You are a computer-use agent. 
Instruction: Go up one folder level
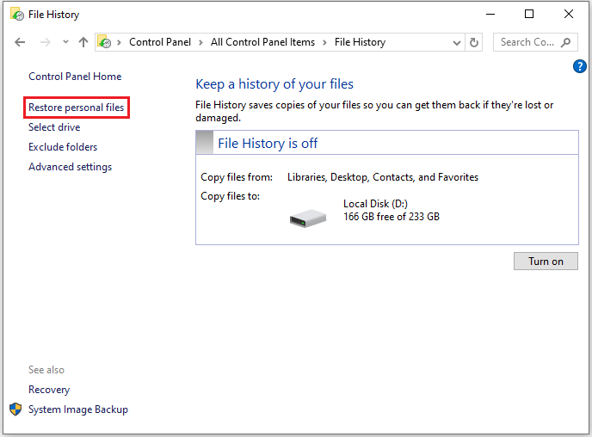[x=83, y=42]
